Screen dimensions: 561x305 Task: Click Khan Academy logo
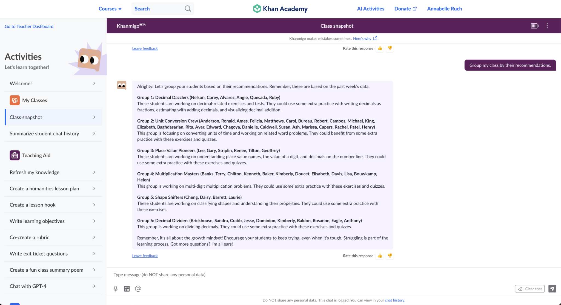pyautogui.click(x=280, y=9)
